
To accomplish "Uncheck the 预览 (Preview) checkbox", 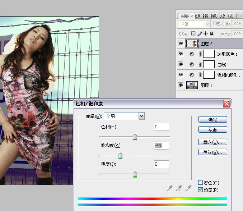I will pos(201,190).
